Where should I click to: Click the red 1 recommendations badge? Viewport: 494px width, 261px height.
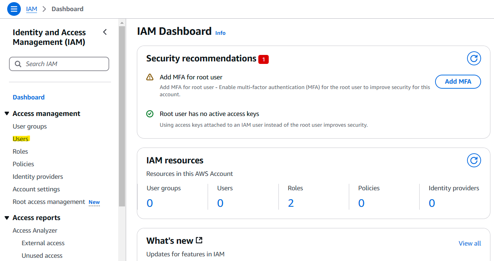[263, 59]
